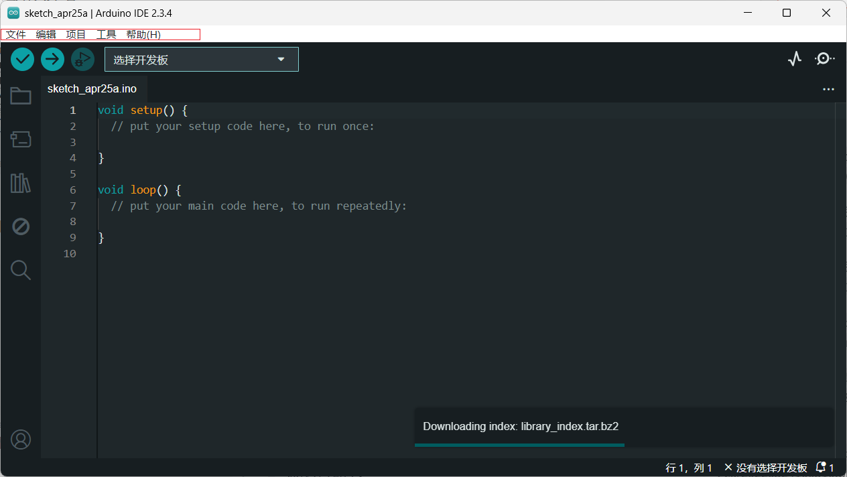Select the sketch_apr25a.ino tab
Image resolution: width=847 pixels, height=477 pixels.
(x=92, y=89)
